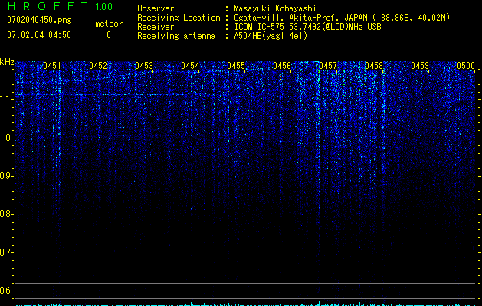This screenshot has width=482, height=306.
Task: Click the 0.9 kHz axis label
Action: pyautogui.click(x=7, y=176)
